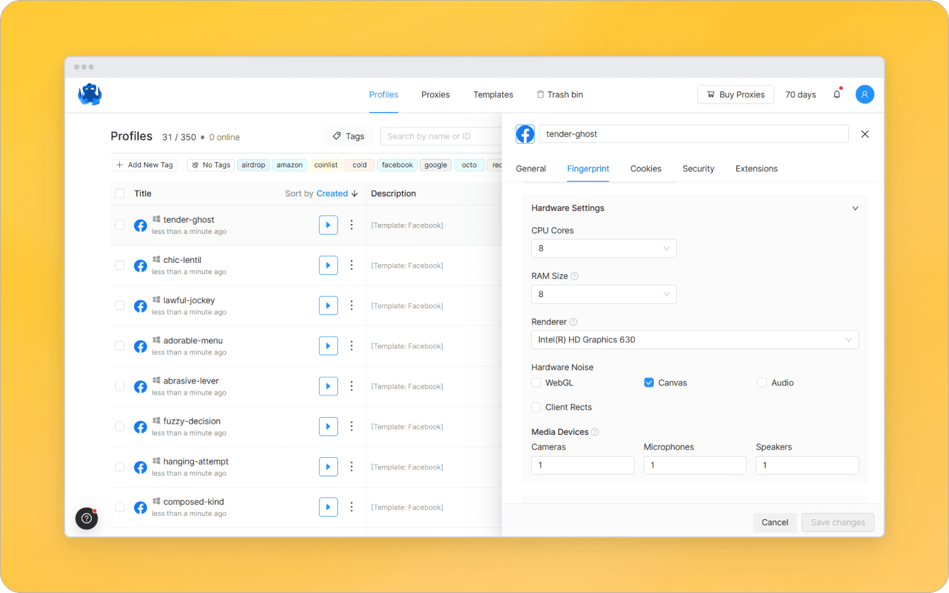
Task: Collapse Hardware Settings section
Action: point(855,208)
